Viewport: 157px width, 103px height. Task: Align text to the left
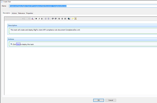pos(59,19)
